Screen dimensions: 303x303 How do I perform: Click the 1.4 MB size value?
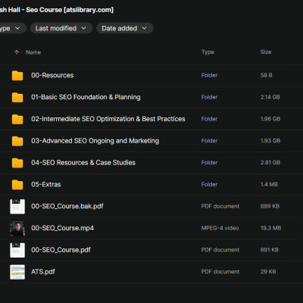click(269, 184)
